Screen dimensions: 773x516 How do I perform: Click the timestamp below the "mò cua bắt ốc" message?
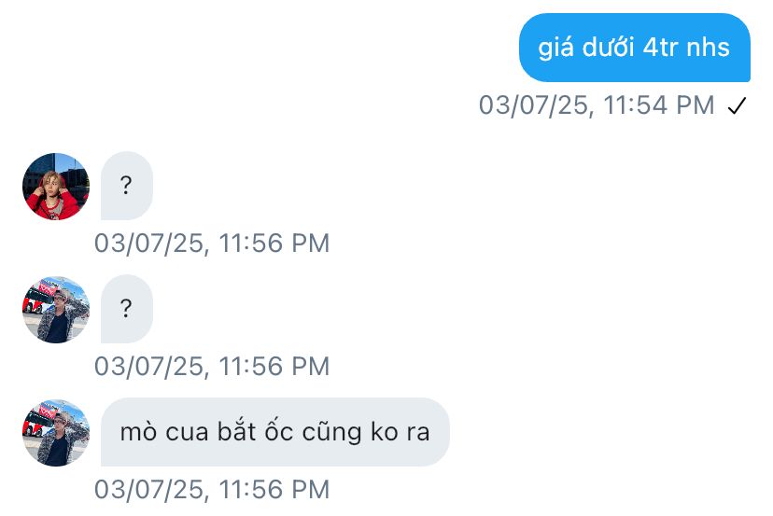(x=212, y=490)
